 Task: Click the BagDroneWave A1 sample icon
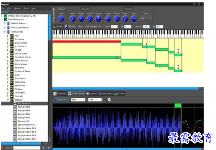(15, 125)
